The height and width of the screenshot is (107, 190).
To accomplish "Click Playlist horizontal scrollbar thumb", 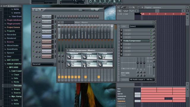I will pyautogui.click(x=157, y=11).
